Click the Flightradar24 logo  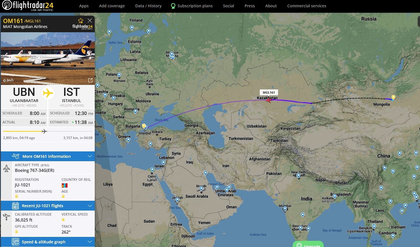point(28,6)
